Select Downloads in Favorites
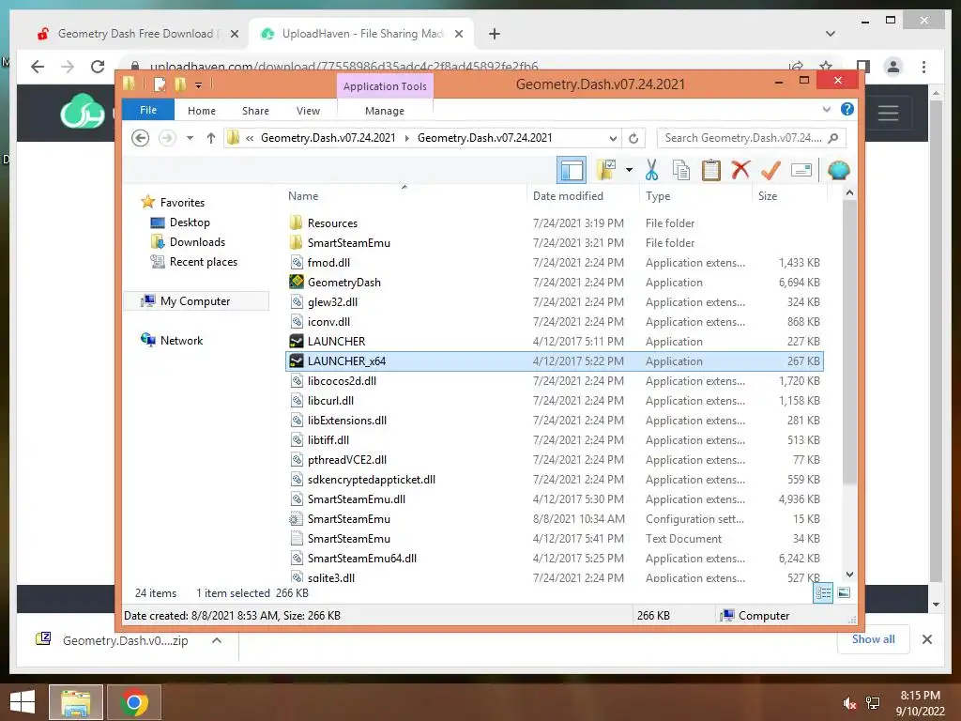Image resolution: width=961 pixels, height=721 pixels. pos(197,242)
